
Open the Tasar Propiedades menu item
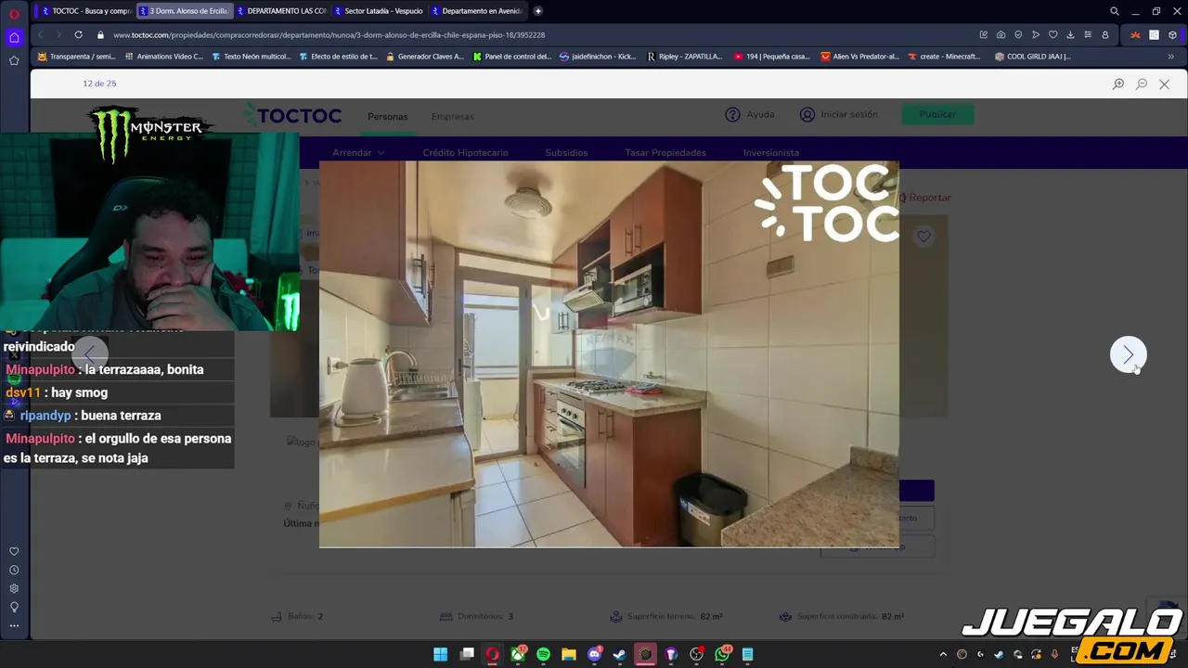[665, 152]
